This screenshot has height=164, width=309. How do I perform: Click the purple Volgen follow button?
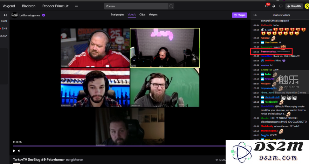tap(239, 15)
